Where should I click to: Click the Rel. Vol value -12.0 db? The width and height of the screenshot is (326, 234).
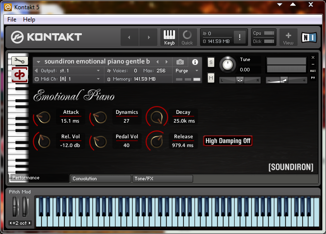[70, 145]
